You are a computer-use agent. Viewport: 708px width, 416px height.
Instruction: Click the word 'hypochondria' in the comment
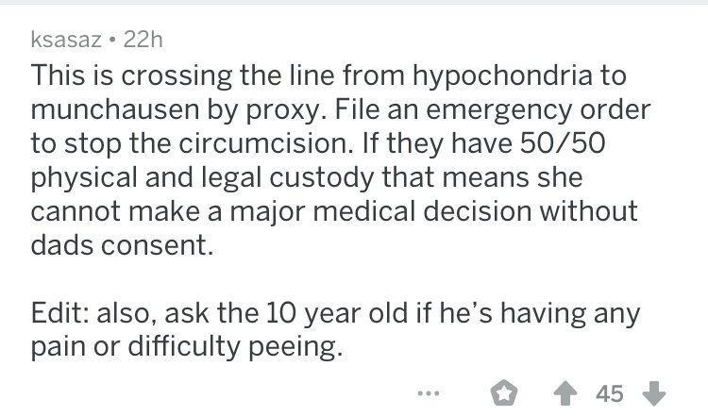(x=502, y=75)
